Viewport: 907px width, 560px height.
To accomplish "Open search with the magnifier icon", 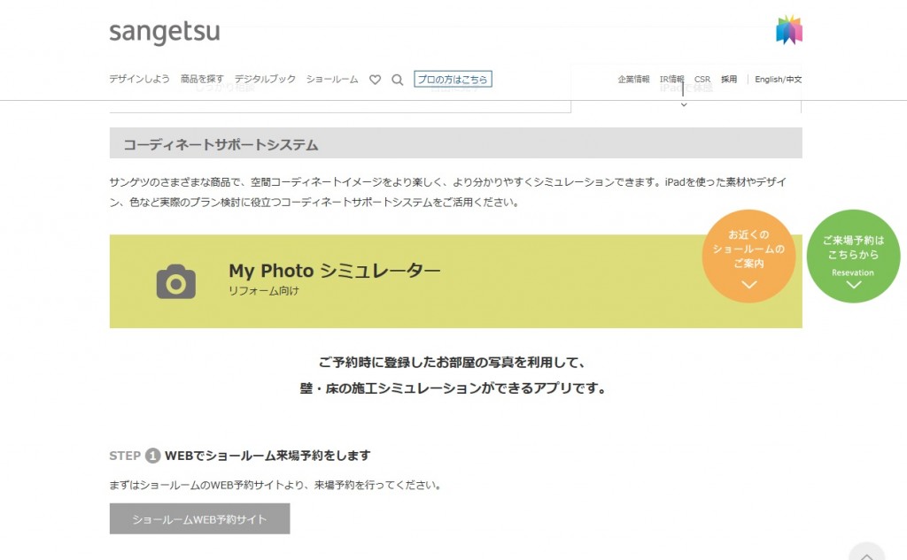I will pos(398,79).
